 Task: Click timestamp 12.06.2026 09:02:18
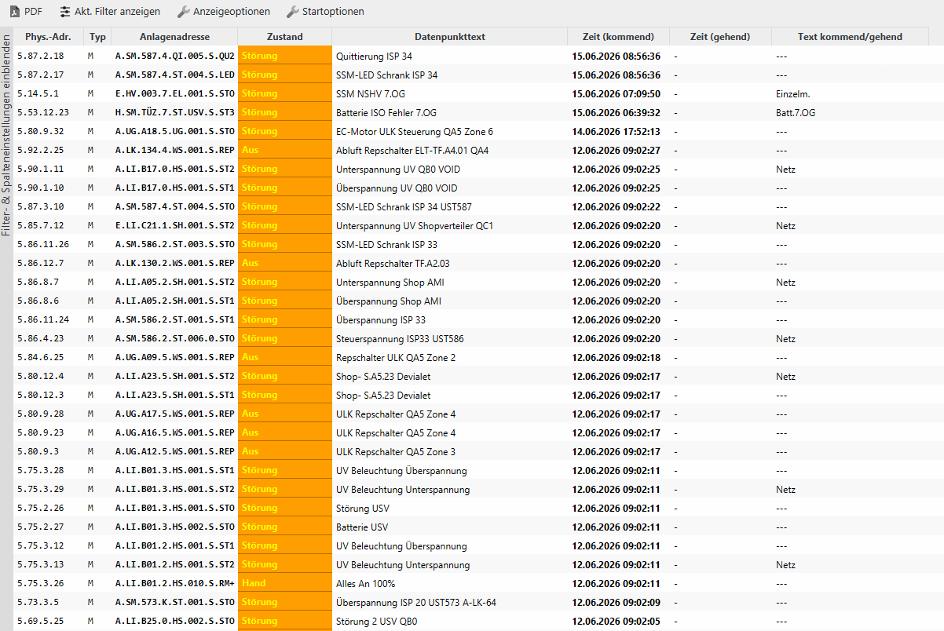click(x=616, y=357)
